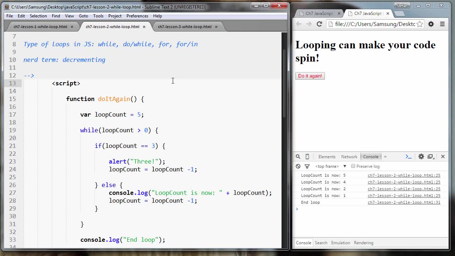Switch to ch7-lesson-3-while-loop.html tab
This screenshot has width=455, height=256.
184,27
